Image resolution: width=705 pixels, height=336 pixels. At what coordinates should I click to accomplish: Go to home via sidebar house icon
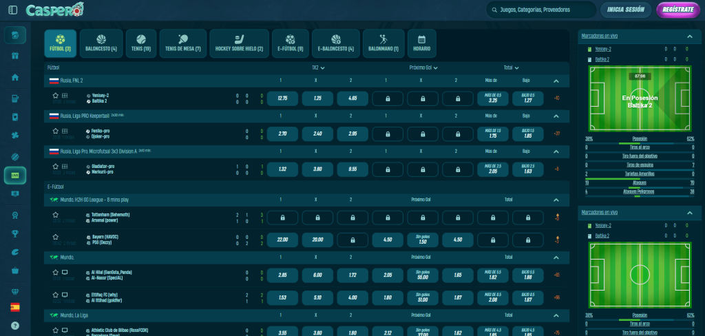point(15,77)
